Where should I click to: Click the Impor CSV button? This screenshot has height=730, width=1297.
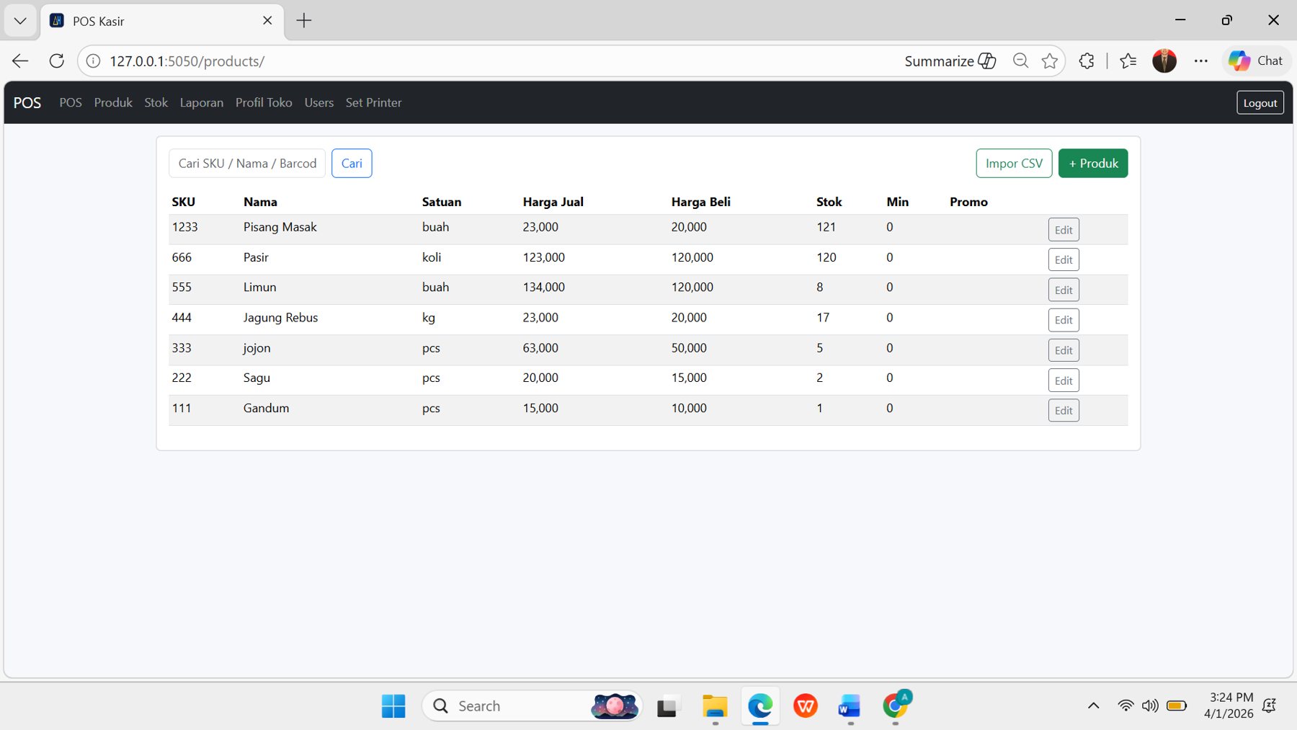click(1013, 163)
